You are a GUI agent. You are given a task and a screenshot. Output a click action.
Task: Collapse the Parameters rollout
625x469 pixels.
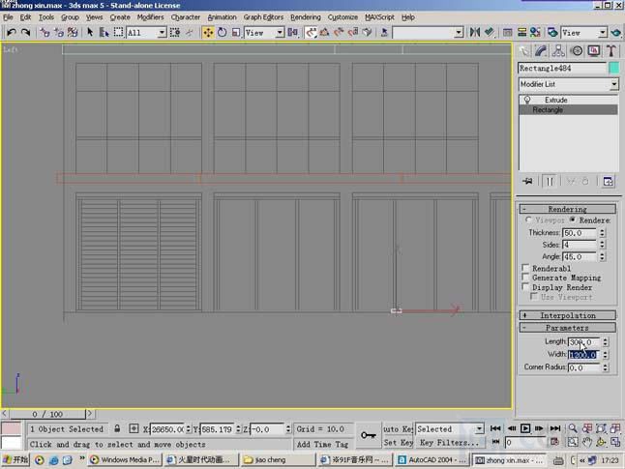567,328
